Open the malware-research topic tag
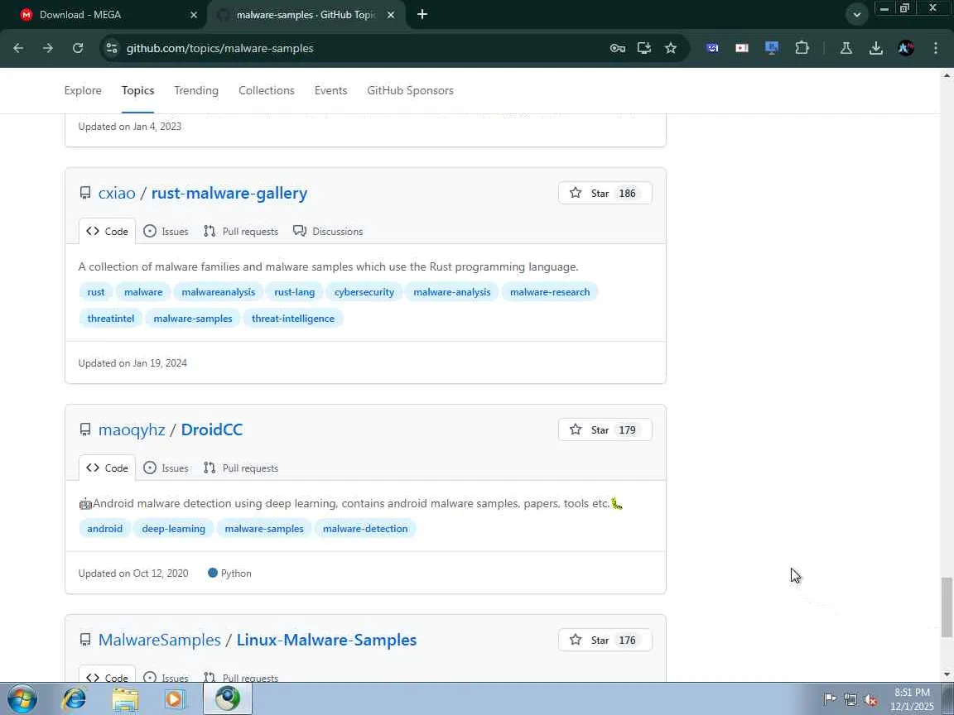Screen dimensions: 954x715 point(549,292)
